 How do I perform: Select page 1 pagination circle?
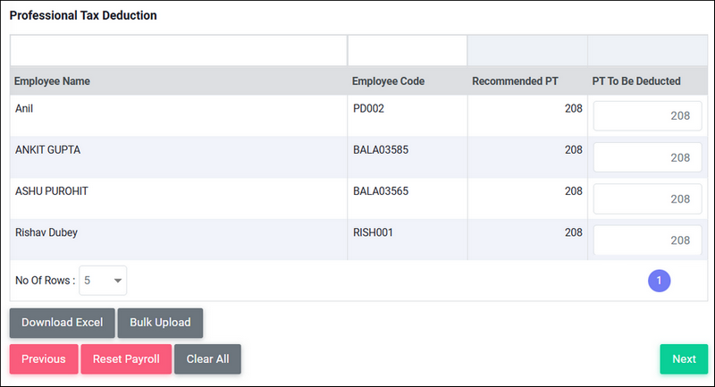(x=659, y=281)
